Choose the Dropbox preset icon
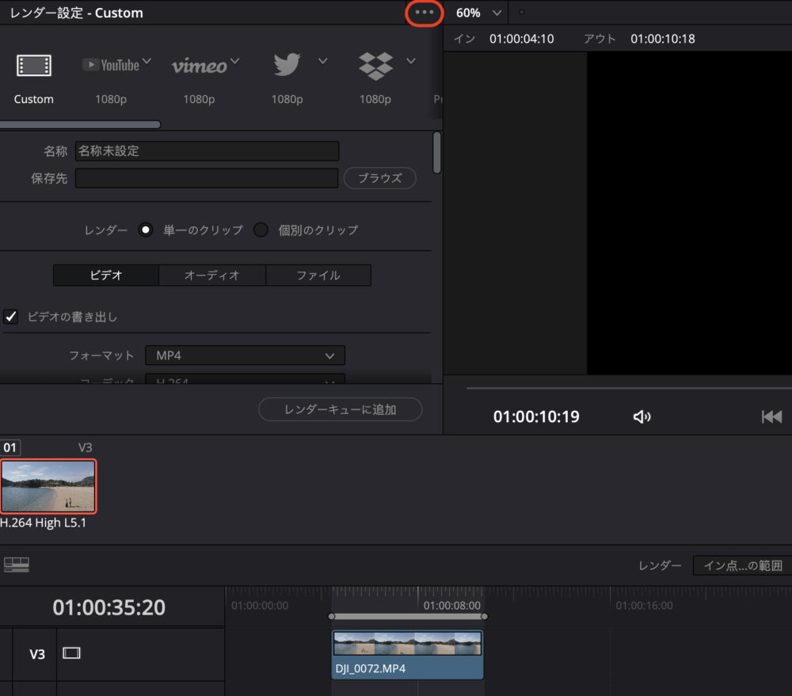The height and width of the screenshot is (696, 792). (x=375, y=66)
